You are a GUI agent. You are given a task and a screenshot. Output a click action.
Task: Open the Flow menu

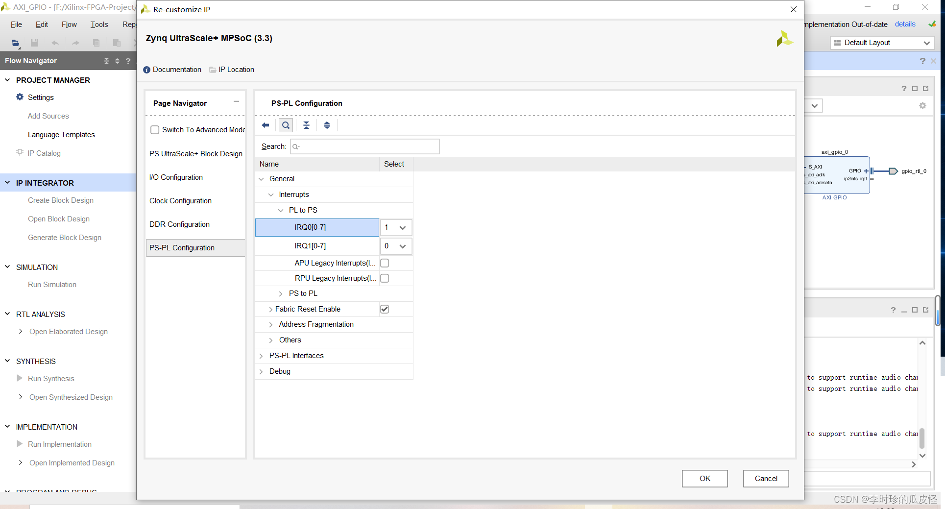tap(69, 24)
